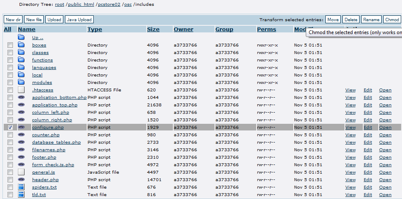Check the box for spiders.txt
Screen dimensions: 402x199
coord(10,187)
